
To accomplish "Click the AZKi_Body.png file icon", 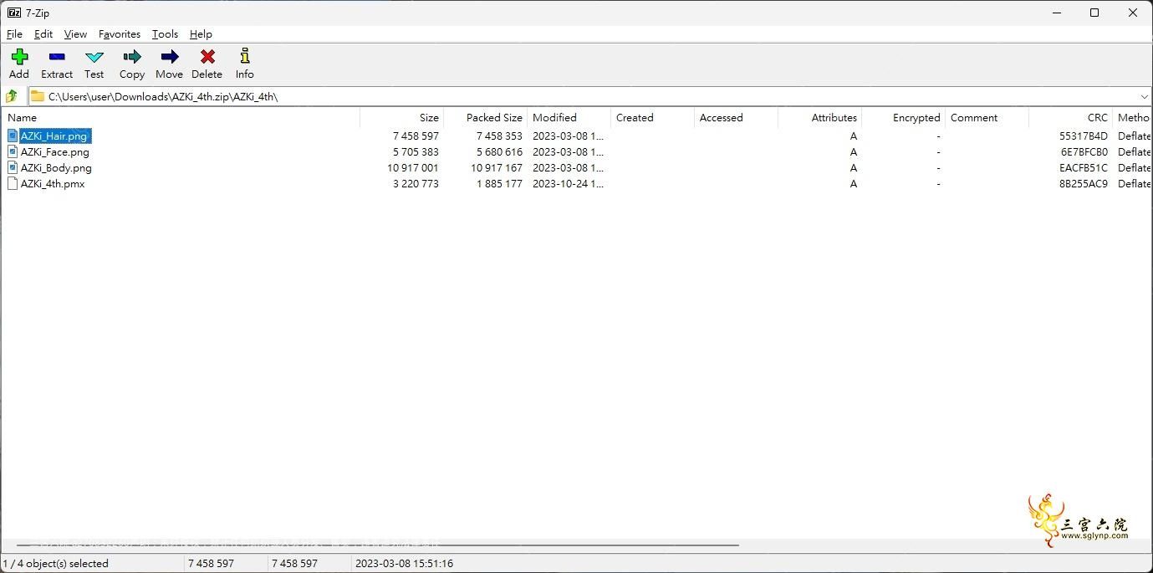I will pos(13,167).
